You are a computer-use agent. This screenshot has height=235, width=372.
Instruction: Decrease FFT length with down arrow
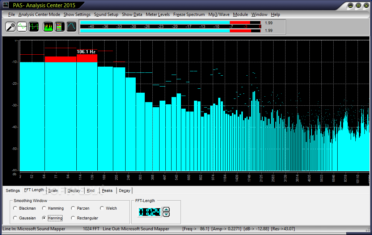coord(166,214)
